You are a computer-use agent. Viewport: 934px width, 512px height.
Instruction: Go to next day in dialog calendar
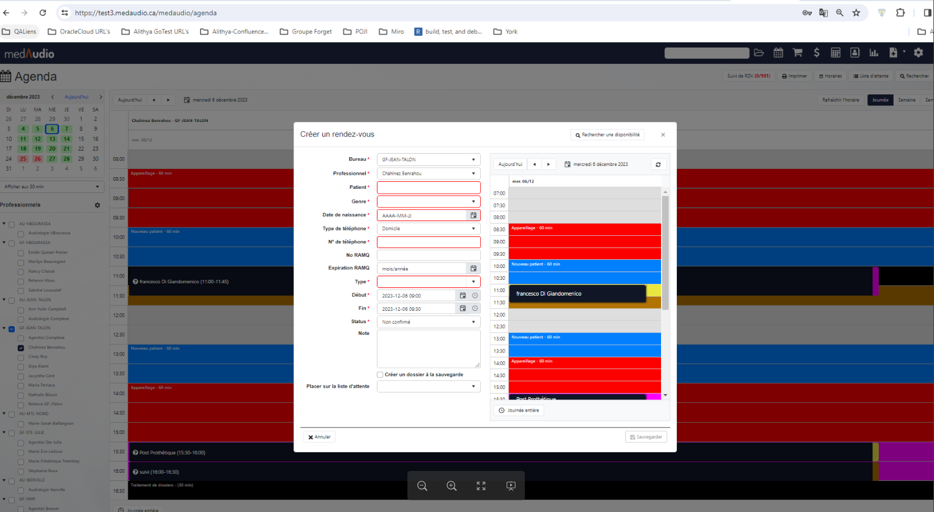(x=548, y=164)
